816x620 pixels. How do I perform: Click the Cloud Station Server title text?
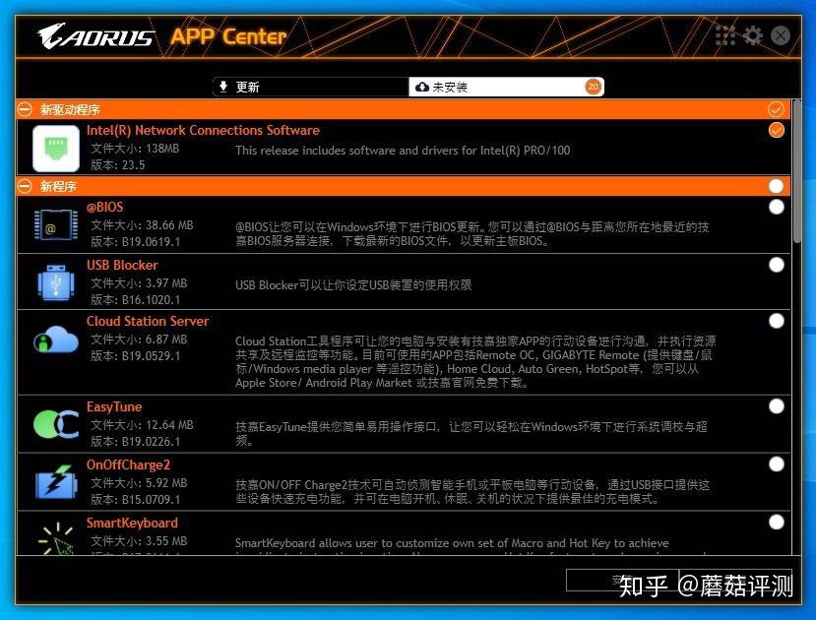click(x=148, y=321)
